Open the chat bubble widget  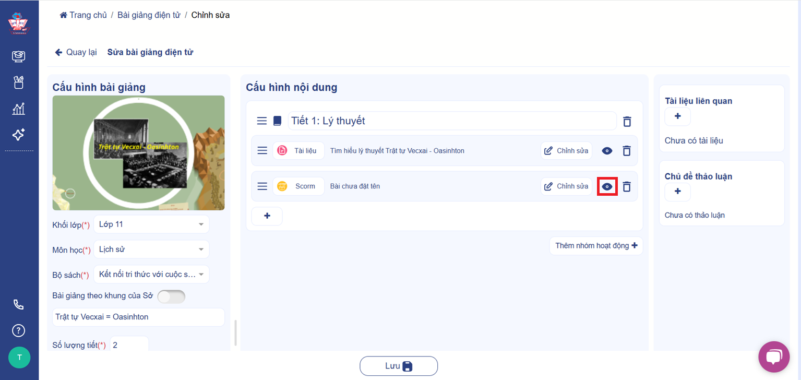click(x=774, y=357)
